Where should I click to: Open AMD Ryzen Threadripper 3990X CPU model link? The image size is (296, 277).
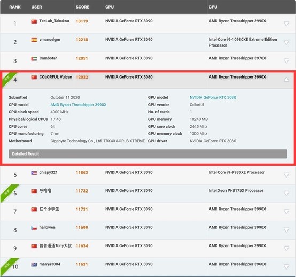tap(79, 105)
